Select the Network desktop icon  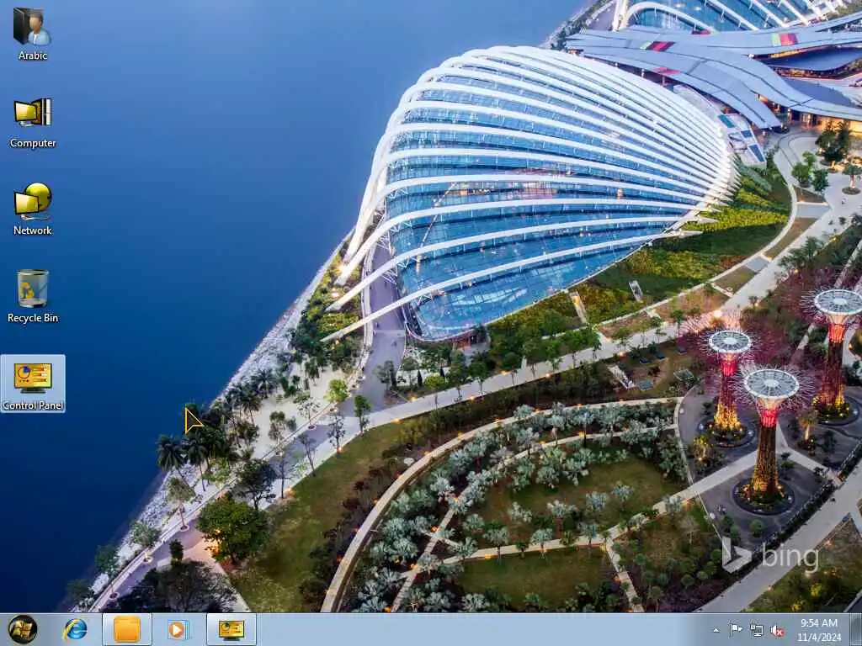coord(33,209)
